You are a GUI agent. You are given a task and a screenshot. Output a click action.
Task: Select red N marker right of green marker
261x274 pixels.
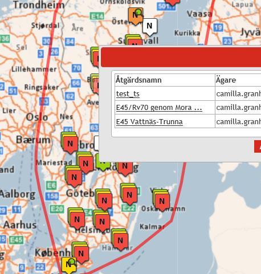pos(125,168)
